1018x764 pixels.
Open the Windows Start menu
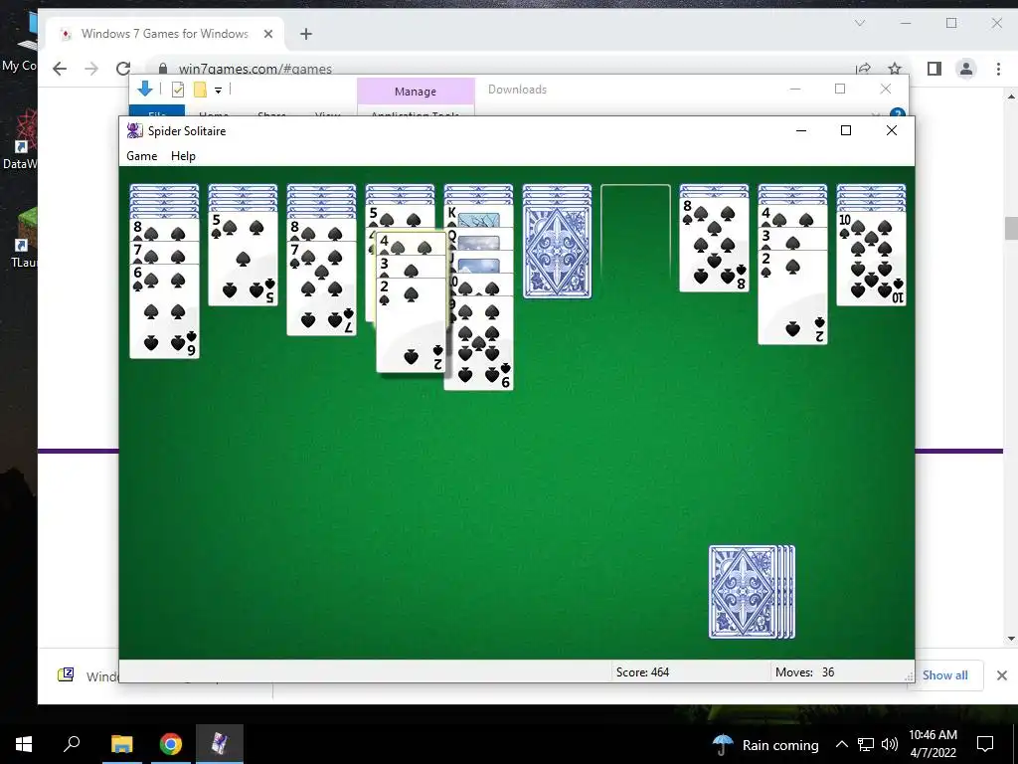click(24, 744)
